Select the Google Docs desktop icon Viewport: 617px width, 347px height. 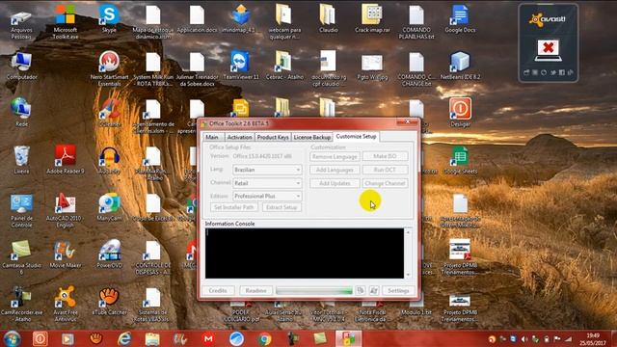click(x=460, y=18)
